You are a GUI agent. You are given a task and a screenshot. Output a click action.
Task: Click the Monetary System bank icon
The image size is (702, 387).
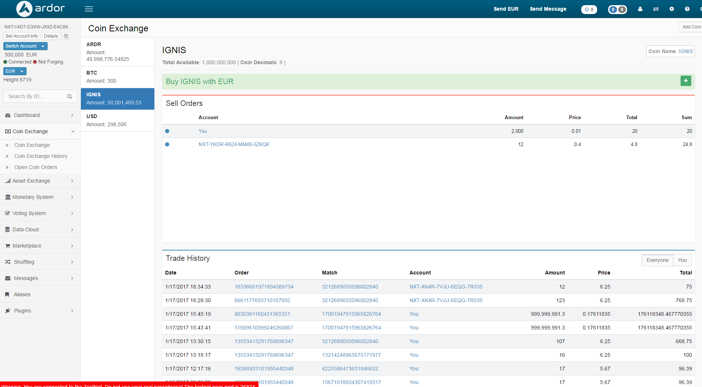coord(8,197)
